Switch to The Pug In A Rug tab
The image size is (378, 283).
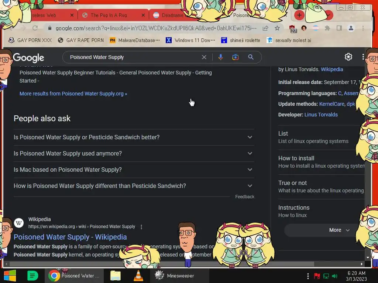109,15
